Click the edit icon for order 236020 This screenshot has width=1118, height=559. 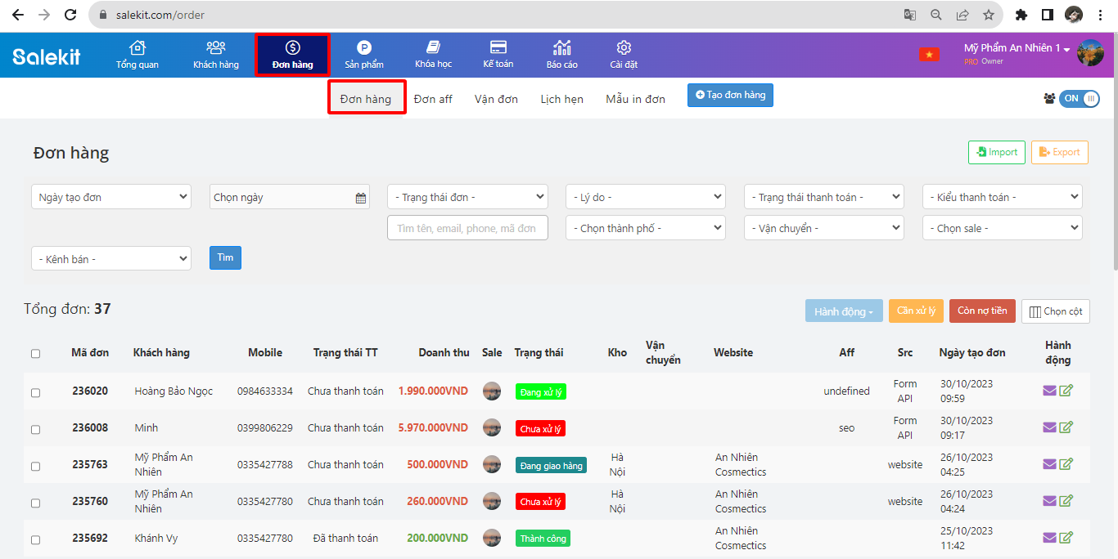tap(1066, 391)
